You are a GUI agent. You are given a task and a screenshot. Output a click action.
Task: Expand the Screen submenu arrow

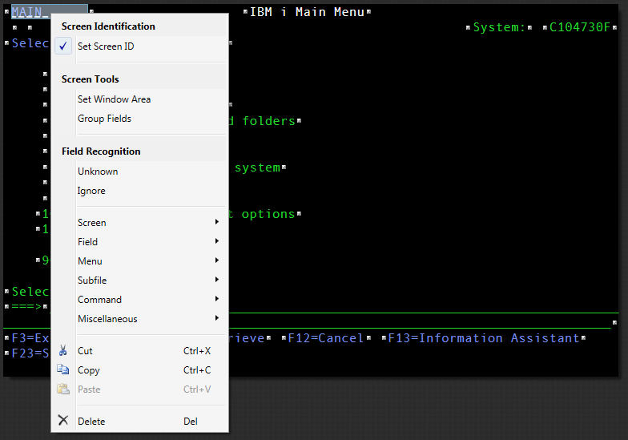(x=216, y=222)
